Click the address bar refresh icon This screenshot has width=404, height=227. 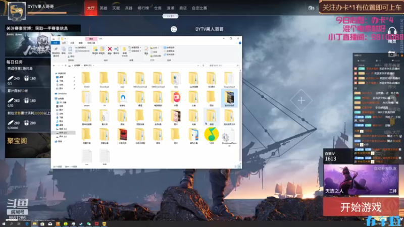click(x=204, y=66)
